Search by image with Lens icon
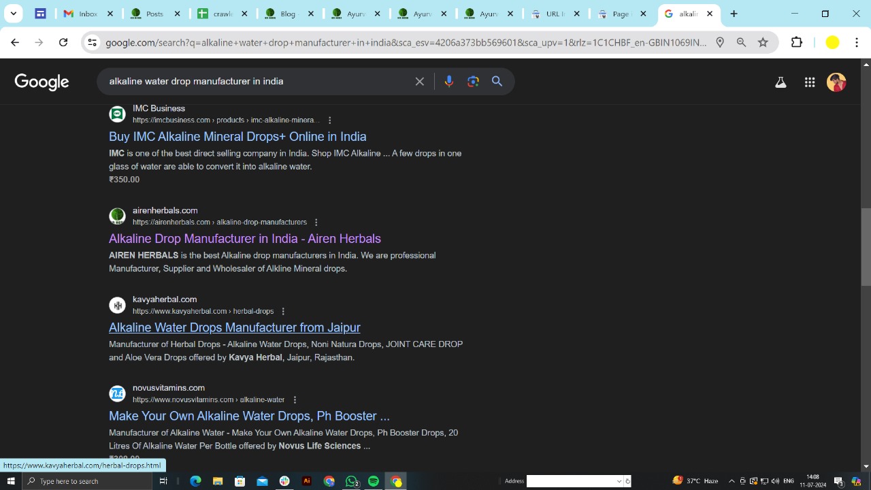The height and width of the screenshot is (490, 871). tap(473, 81)
